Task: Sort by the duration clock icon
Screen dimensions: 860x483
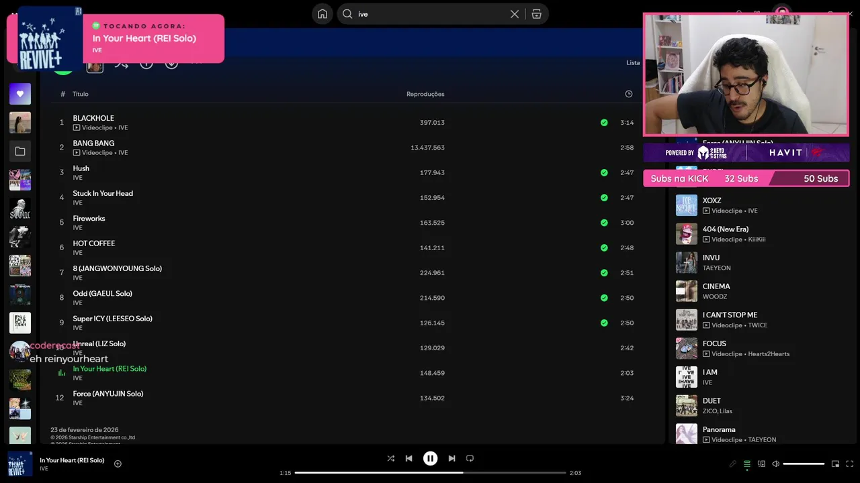Action: pyautogui.click(x=629, y=94)
